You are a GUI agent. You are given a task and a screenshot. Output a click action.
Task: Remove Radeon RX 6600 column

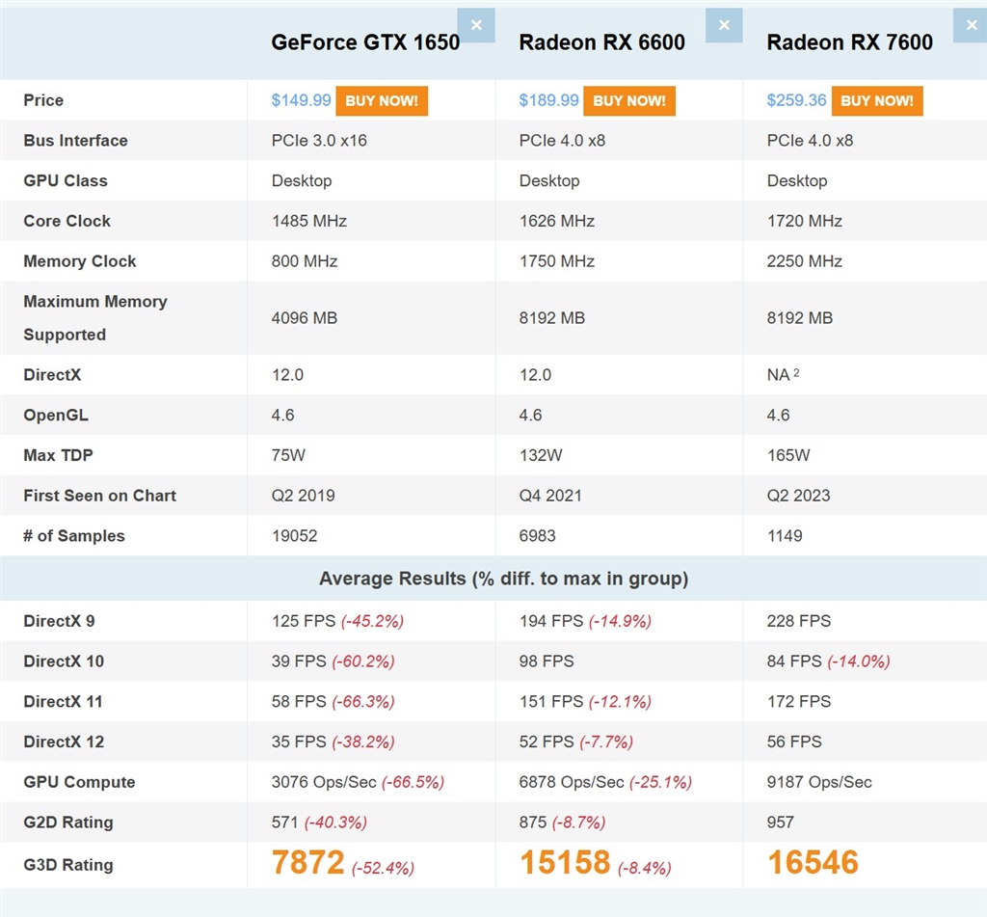724,25
